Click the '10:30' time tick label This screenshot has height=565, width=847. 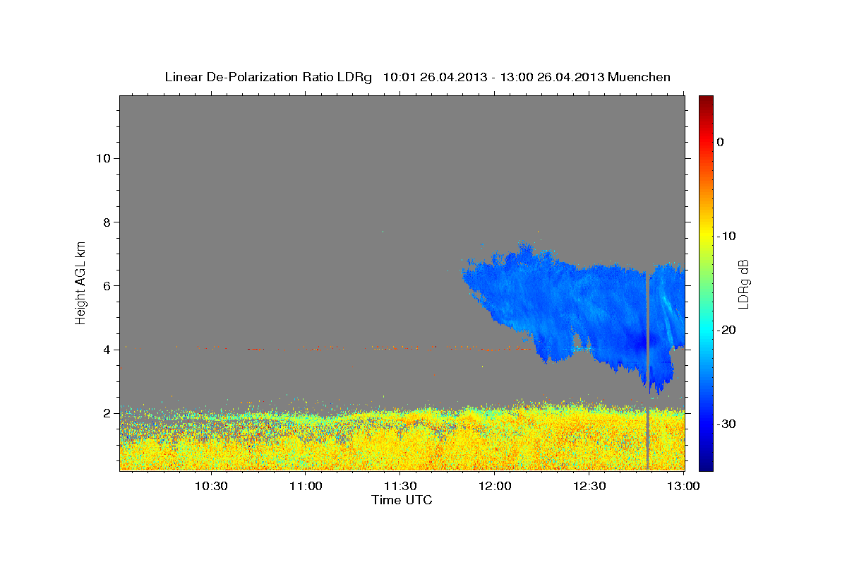[211, 486]
